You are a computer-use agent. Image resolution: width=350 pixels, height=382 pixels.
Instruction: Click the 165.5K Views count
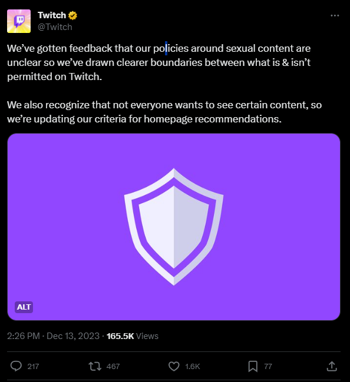click(133, 336)
